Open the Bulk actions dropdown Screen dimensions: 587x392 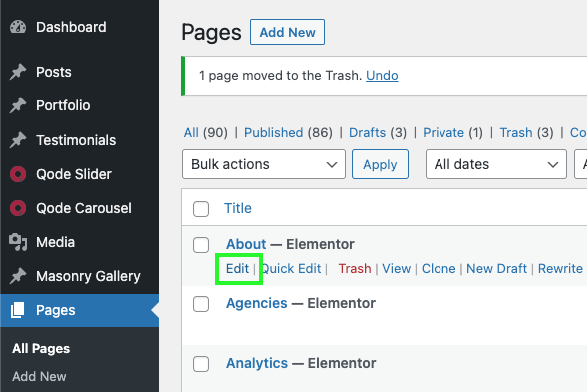(x=264, y=164)
